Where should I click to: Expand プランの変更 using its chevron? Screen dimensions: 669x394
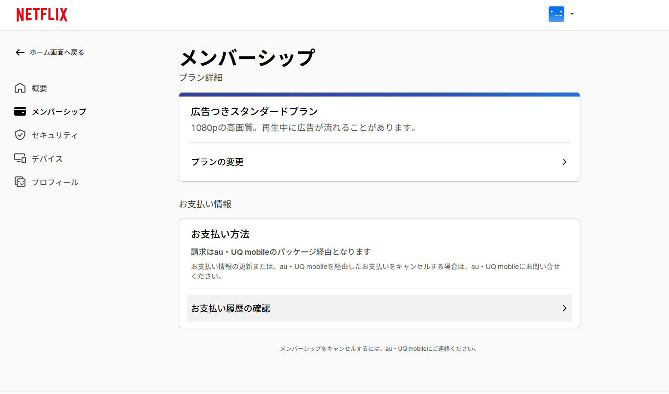click(x=564, y=162)
